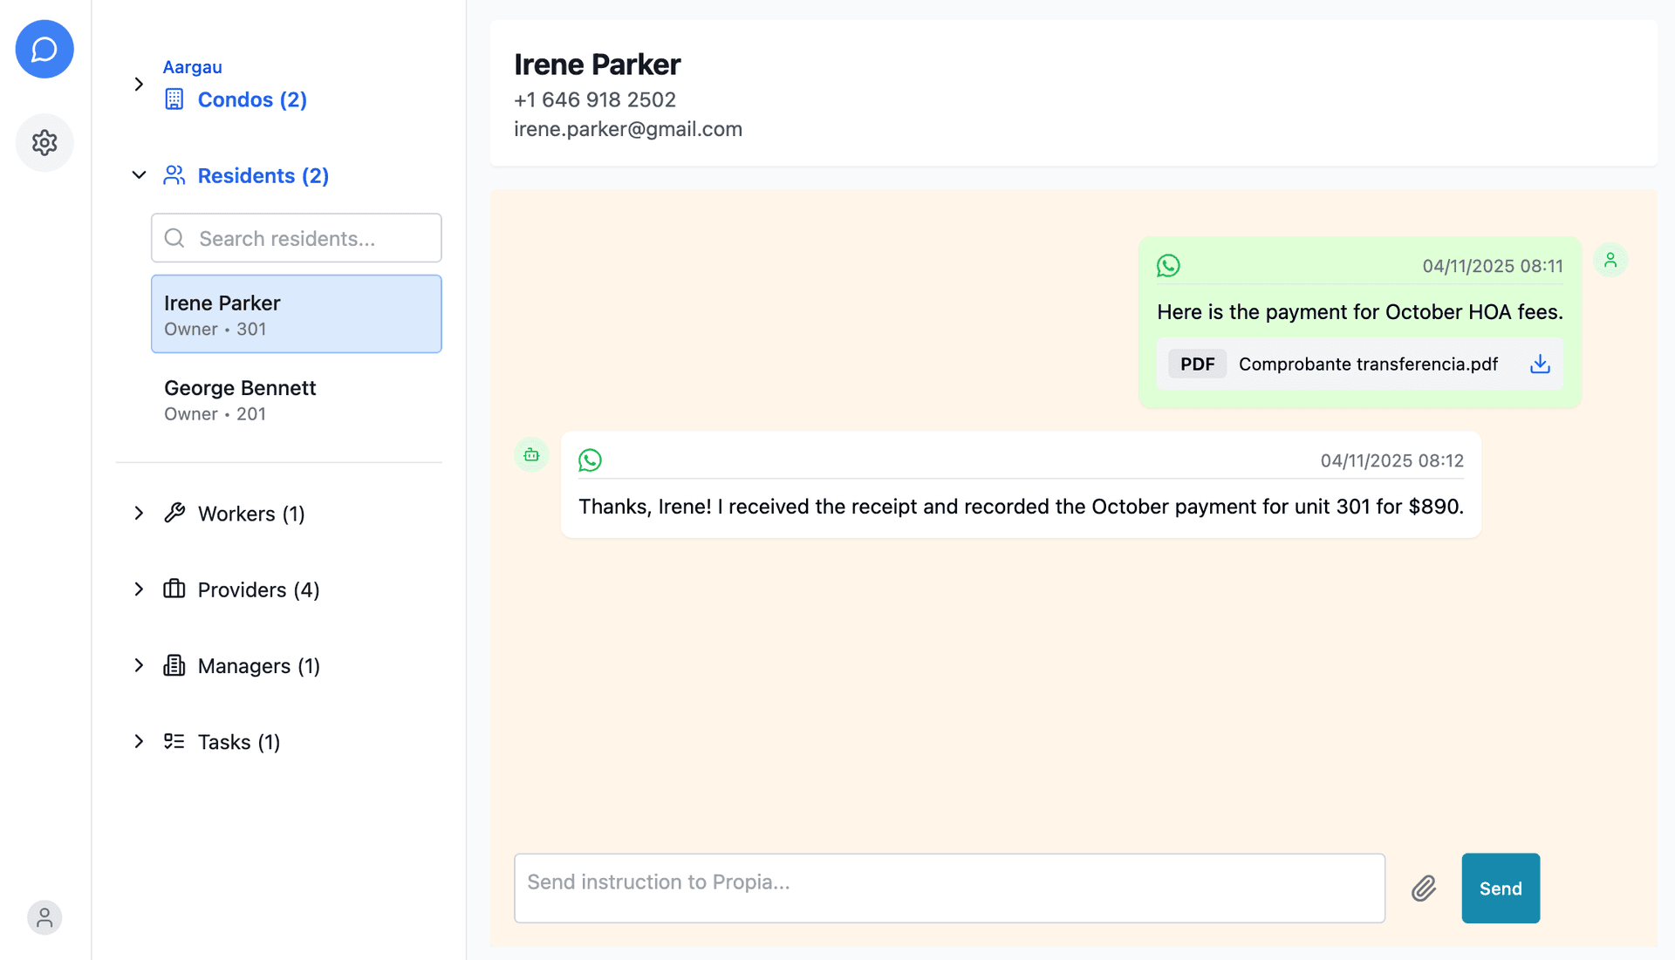
Task: Click the resident avatar beside green message
Action: pyautogui.click(x=1610, y=260)
